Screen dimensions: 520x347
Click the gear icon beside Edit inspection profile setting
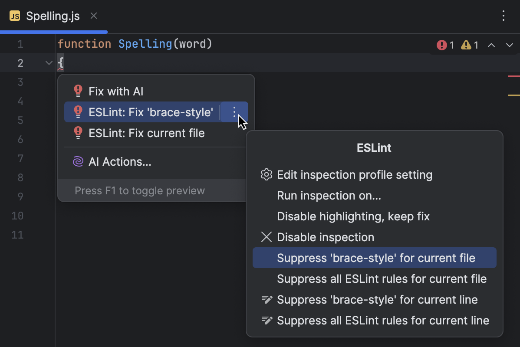pos(266,175)
